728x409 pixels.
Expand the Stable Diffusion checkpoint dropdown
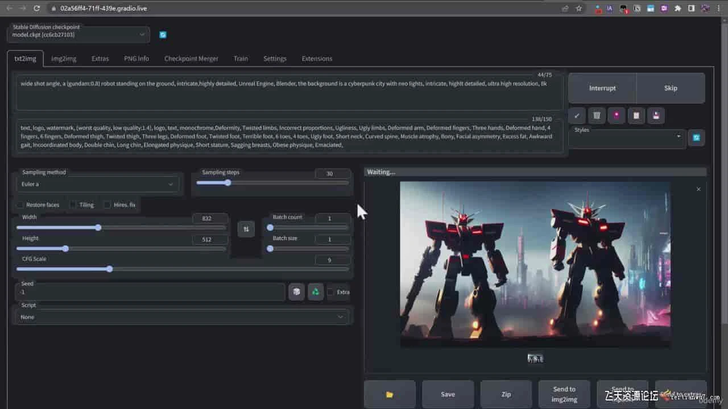pyautogui.click(x=78, y=35)
